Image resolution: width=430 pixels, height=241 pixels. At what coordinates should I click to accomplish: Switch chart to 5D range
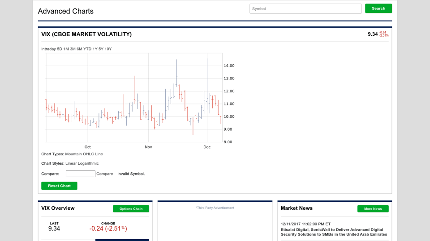click(60, 49)
